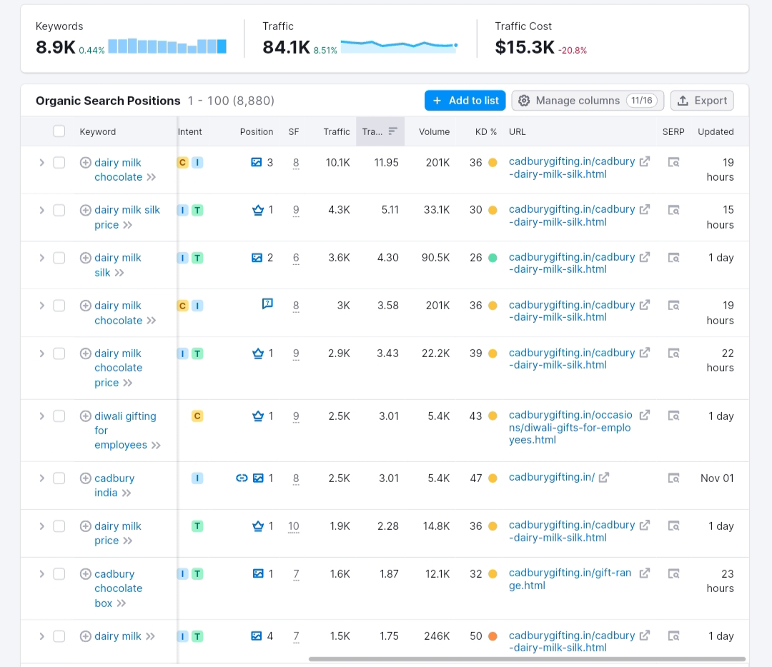Open the 'cadbury india' keyword link
This screenshot has width=772, height=667.
tap(114, 486)
